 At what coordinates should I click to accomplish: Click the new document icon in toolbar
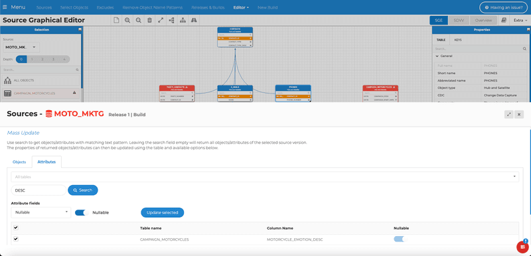click(x=116, y=21)
